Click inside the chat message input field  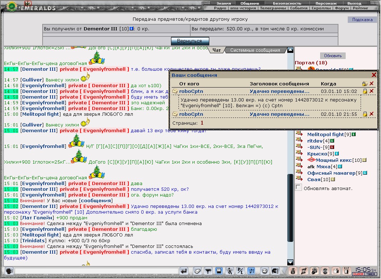[x=97, y=271]
